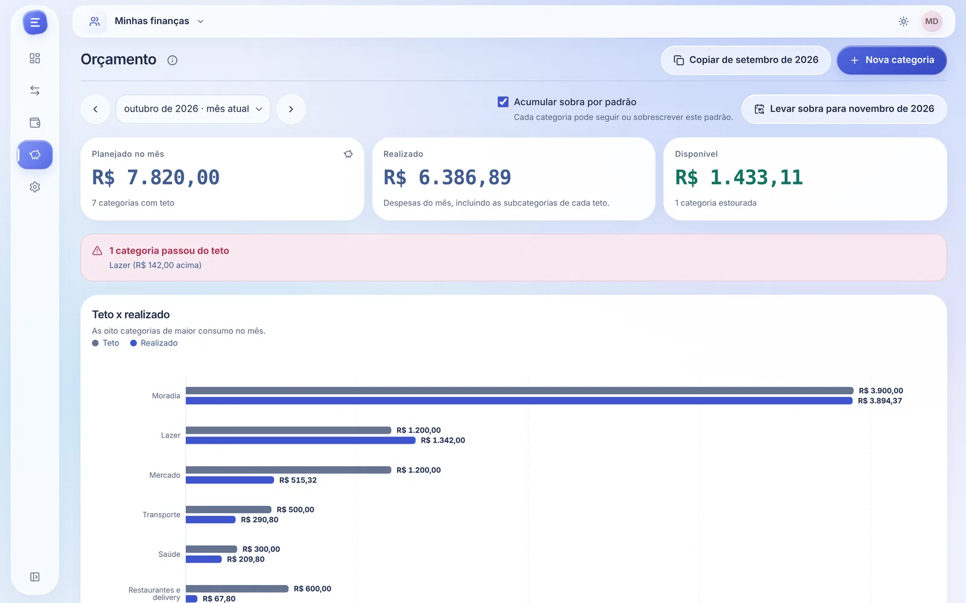Click the Mercado axis label
Screen dimensions: 966x603
click(x=165, y=476)
